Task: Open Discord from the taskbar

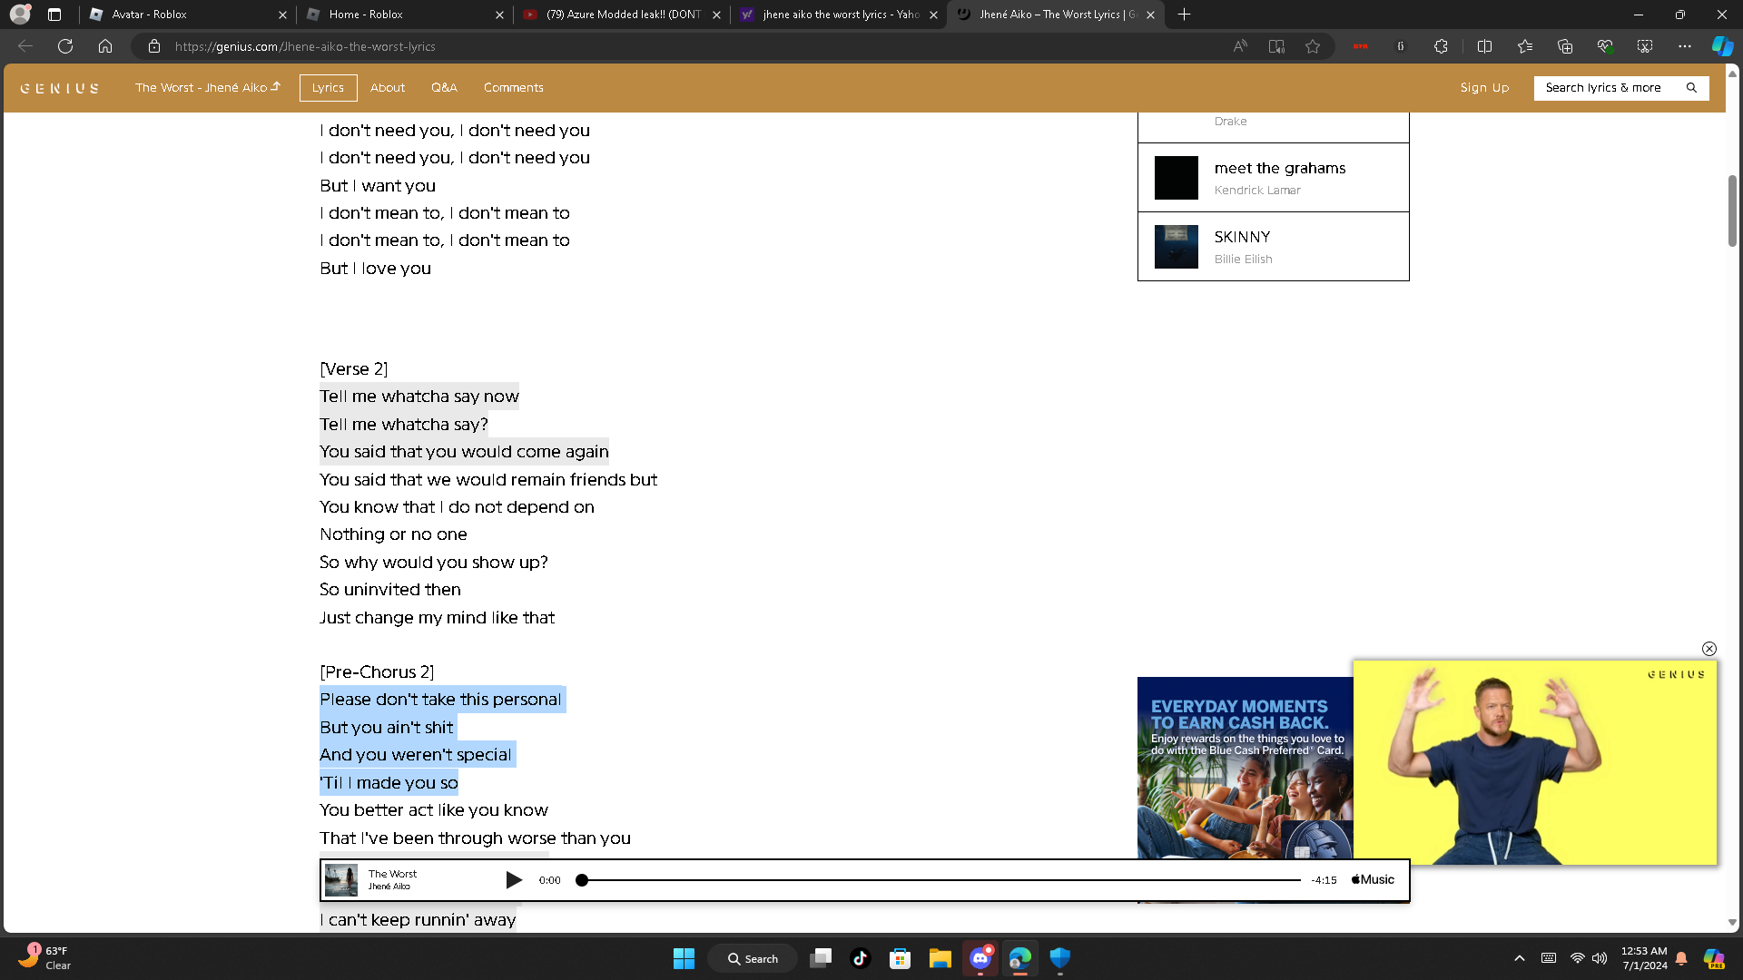Action: 980,958
